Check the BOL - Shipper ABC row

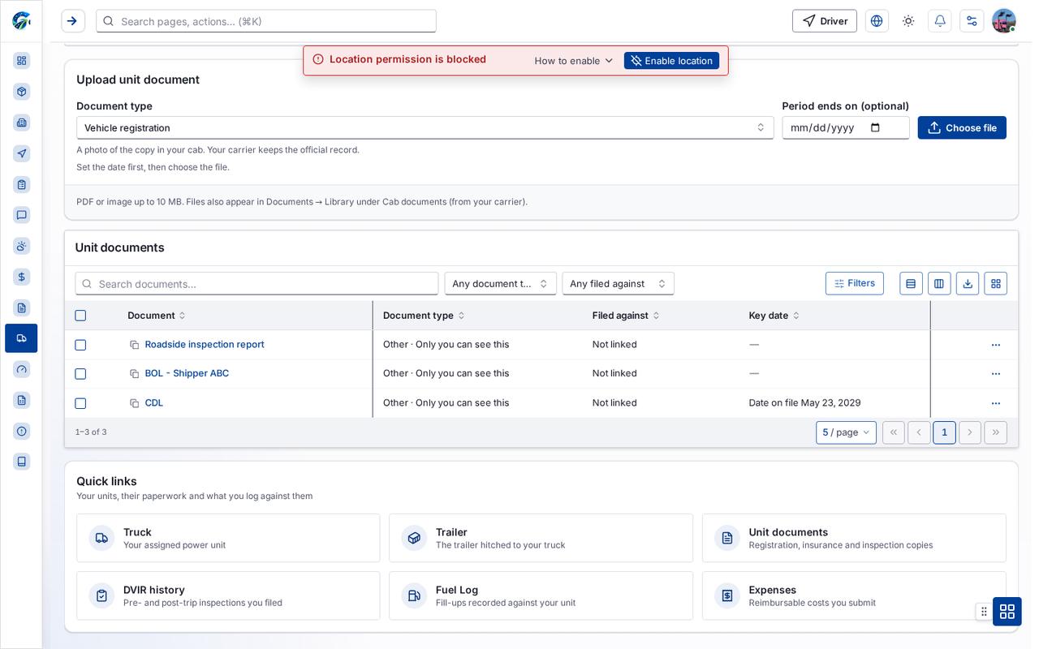point(80,374)
